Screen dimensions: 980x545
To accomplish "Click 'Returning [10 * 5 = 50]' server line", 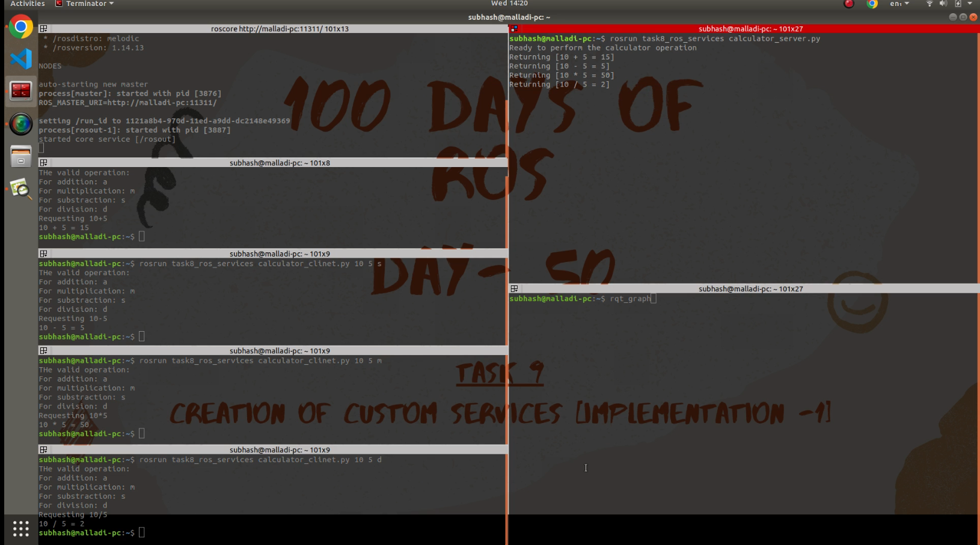I will pos(562,75).
